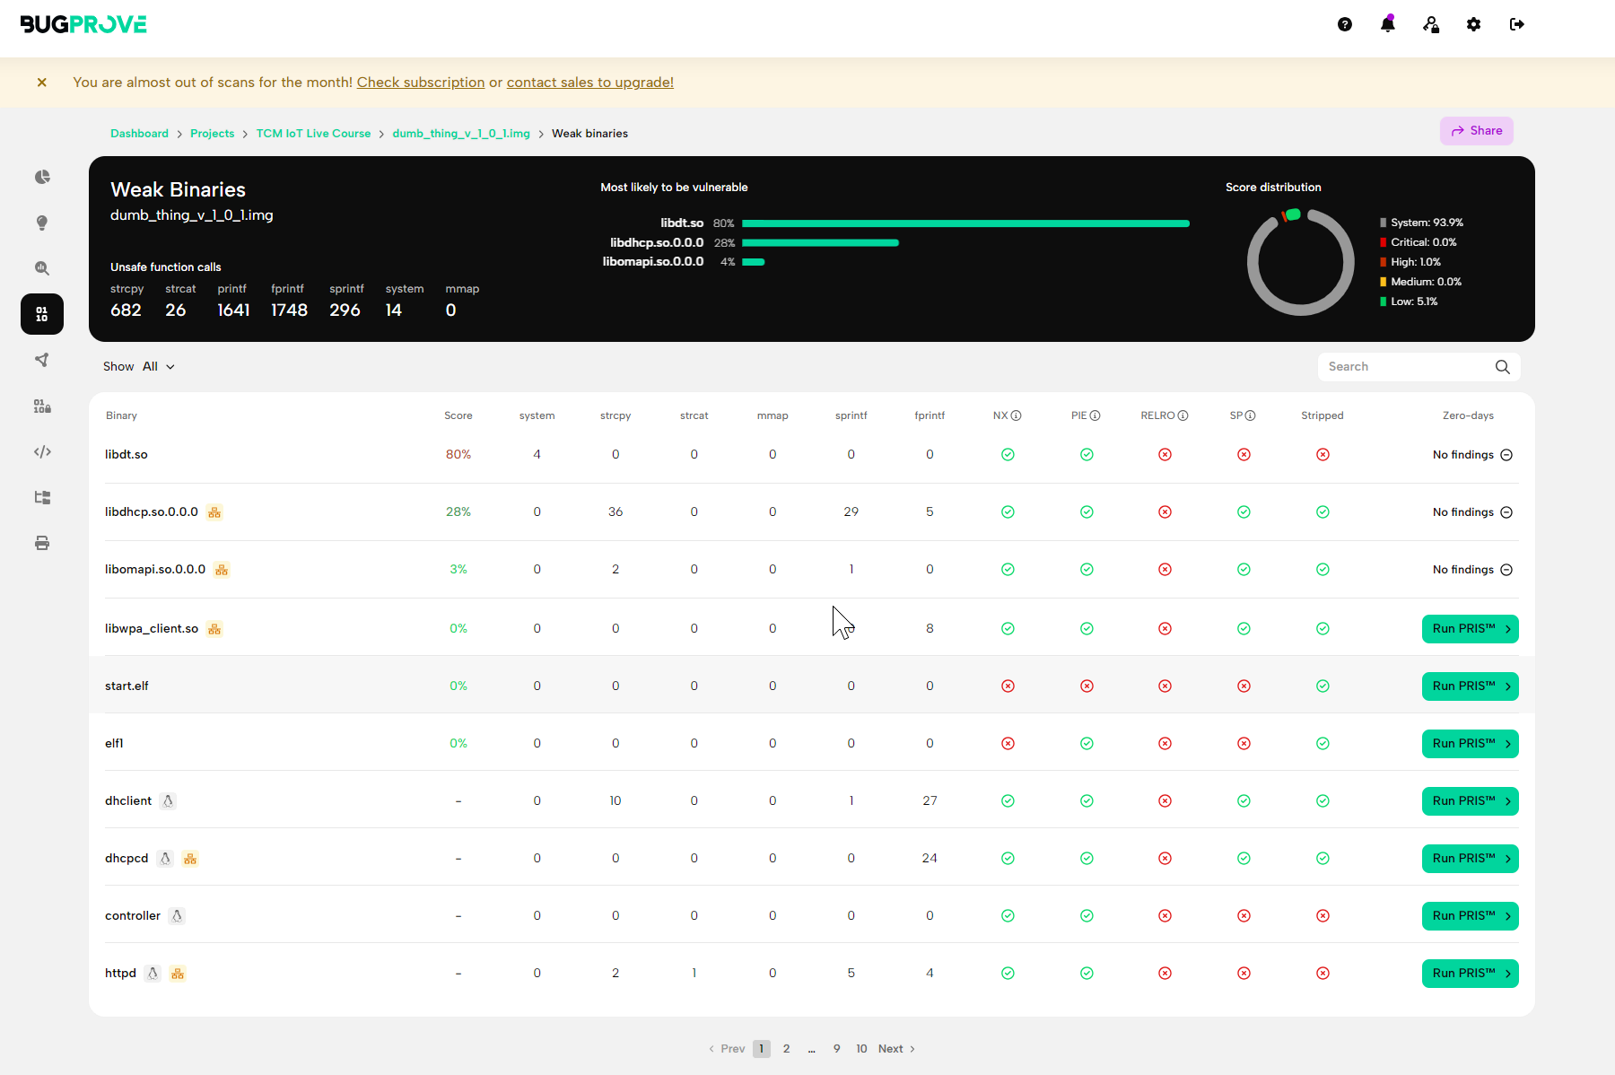Click the log out icon
This screenshot has height=1075, width=1615.
click(1516, 24)
